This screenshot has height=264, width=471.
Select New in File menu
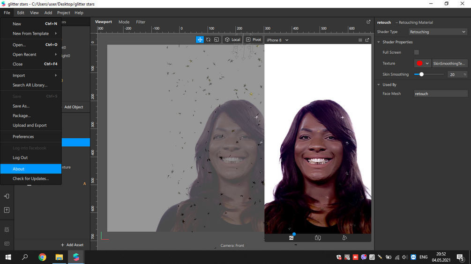31,24
